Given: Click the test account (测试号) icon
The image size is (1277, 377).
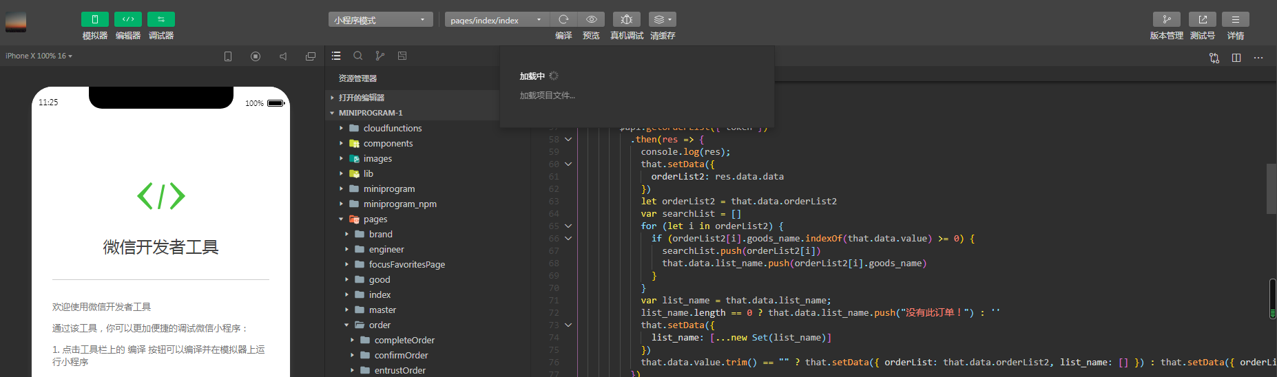Looking at the screenshot, I should pyautogui.click(x=1203, y=19).
